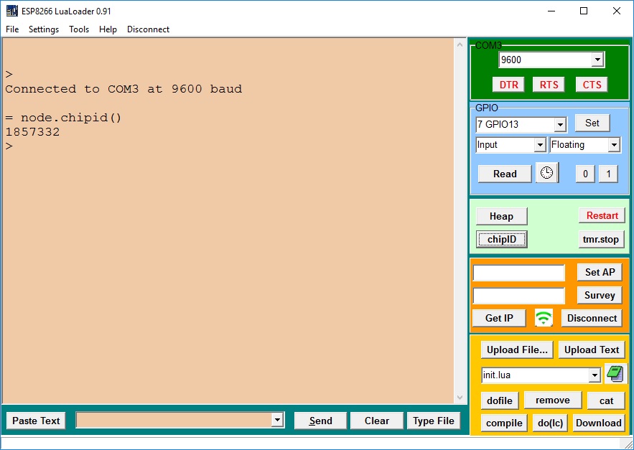Viewport: 634px width, 450px height.
Task: Open the green notebook edit file icon
Action: 615,374
